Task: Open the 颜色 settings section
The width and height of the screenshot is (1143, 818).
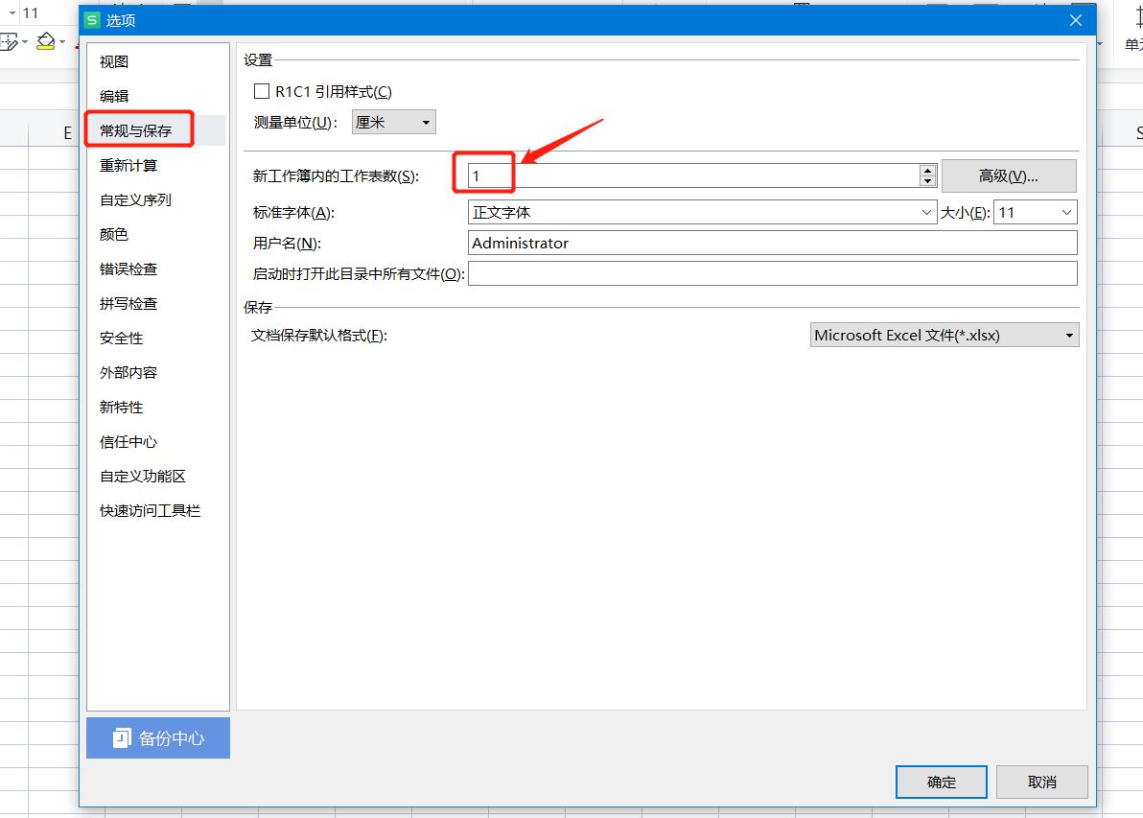Action: 112,234
